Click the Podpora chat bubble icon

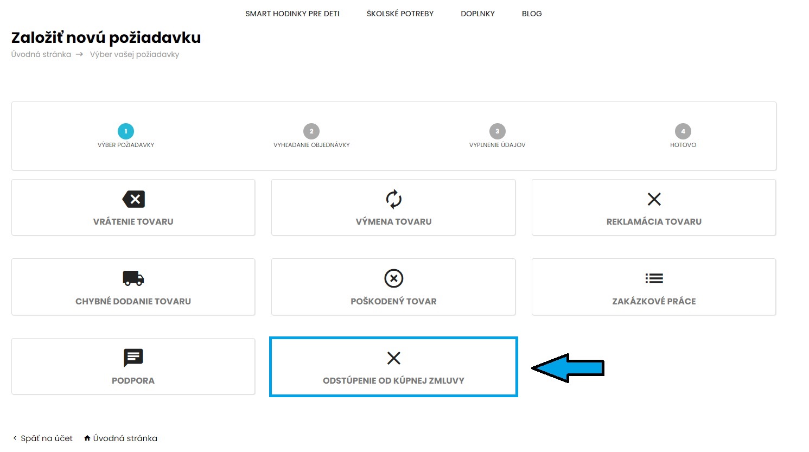(x=133, y=358)
